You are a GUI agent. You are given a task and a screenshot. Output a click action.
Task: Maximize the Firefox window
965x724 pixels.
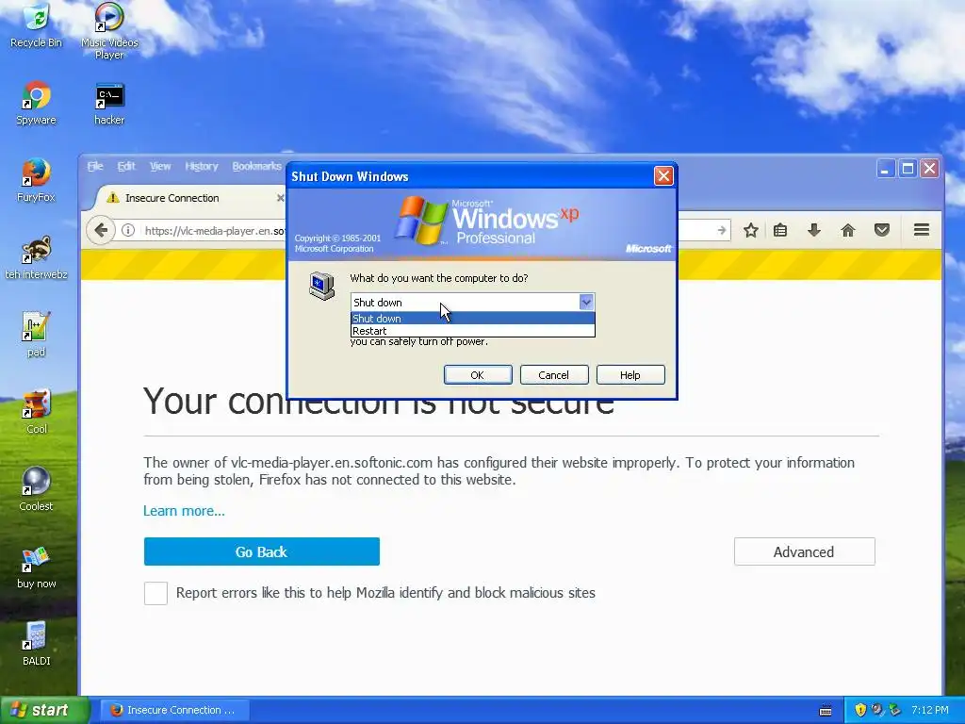(x=908, y=169)
